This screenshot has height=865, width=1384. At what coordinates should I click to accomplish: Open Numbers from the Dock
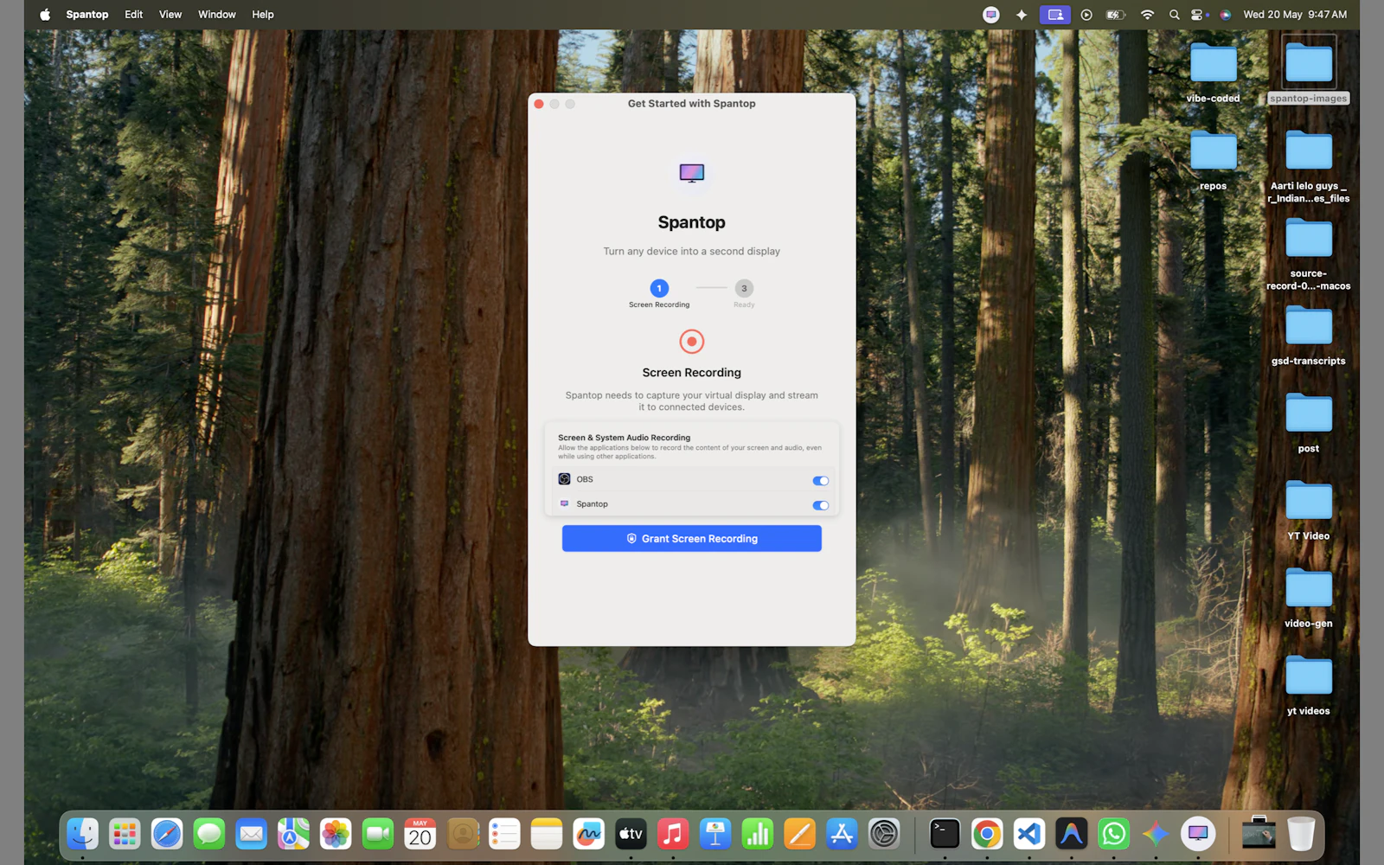(757, 834)
